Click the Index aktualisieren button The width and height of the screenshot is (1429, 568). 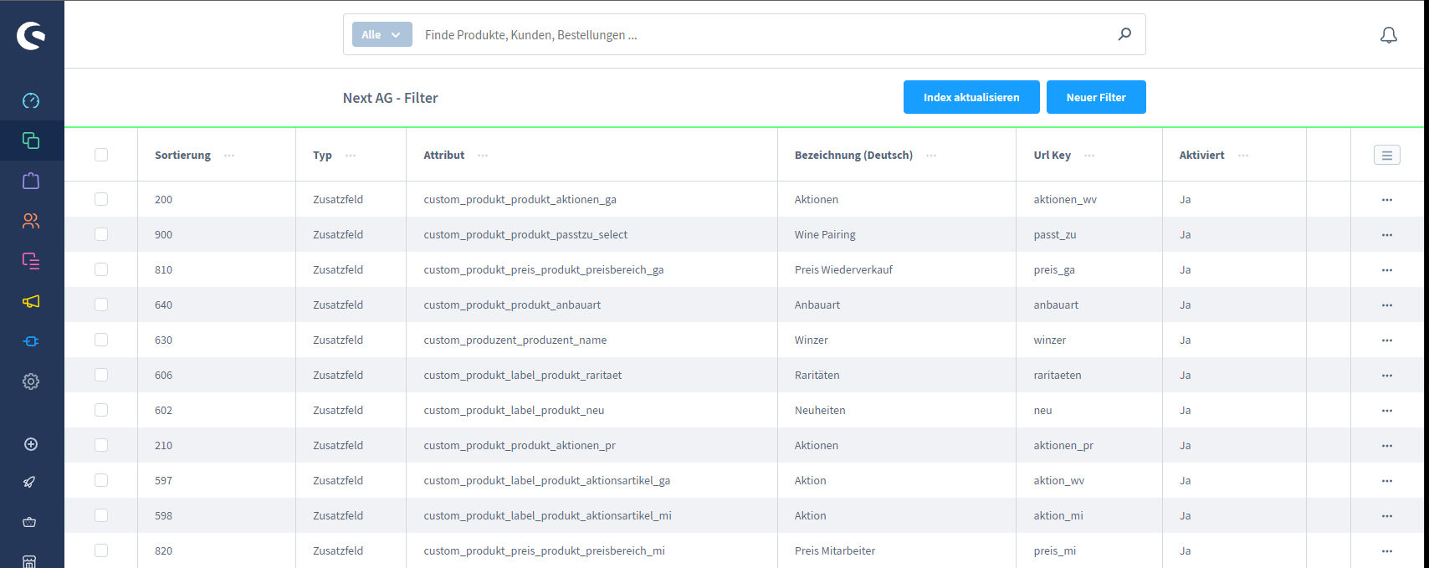(x=971, y=97)
